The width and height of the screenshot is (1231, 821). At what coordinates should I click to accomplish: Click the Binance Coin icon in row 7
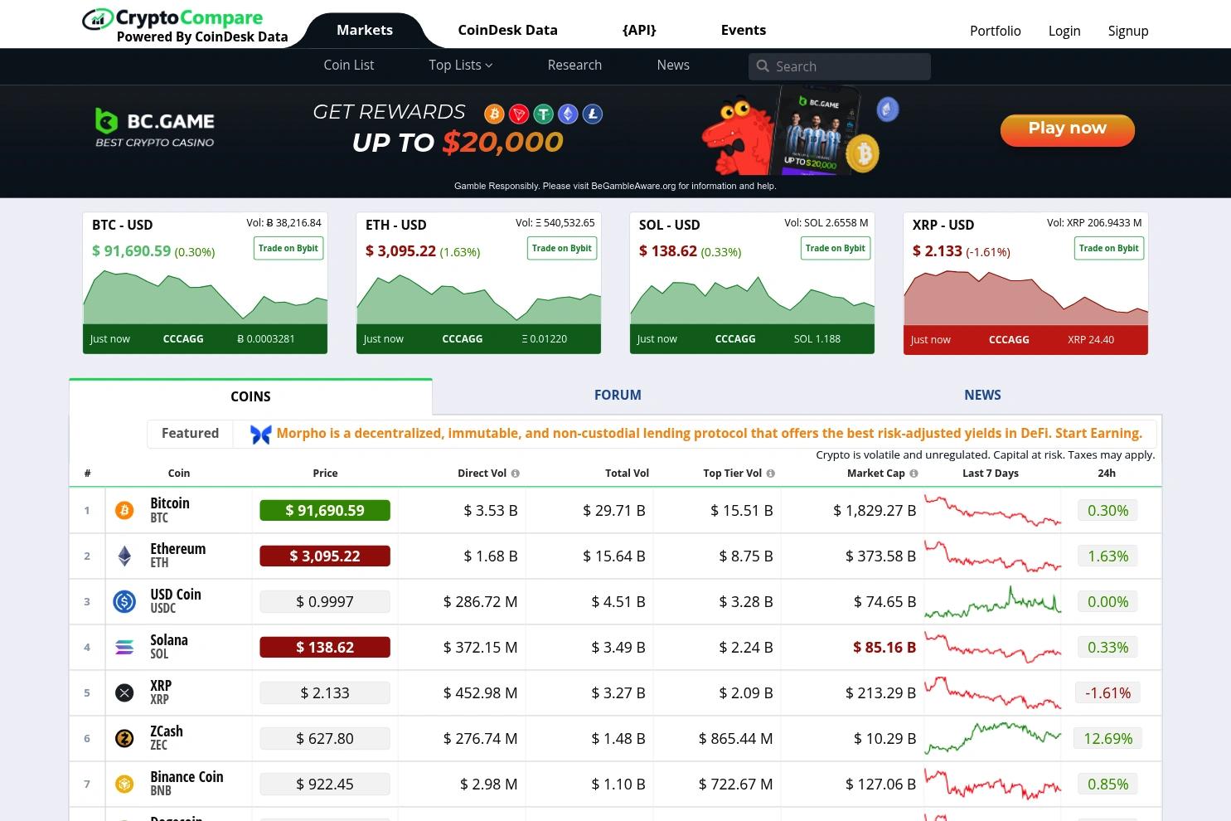pyautogui.click(x=124, y=785)
